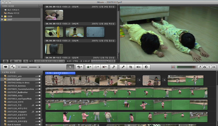Expand the 2007 events folder

pyautogui.click(x=2, y=20)
